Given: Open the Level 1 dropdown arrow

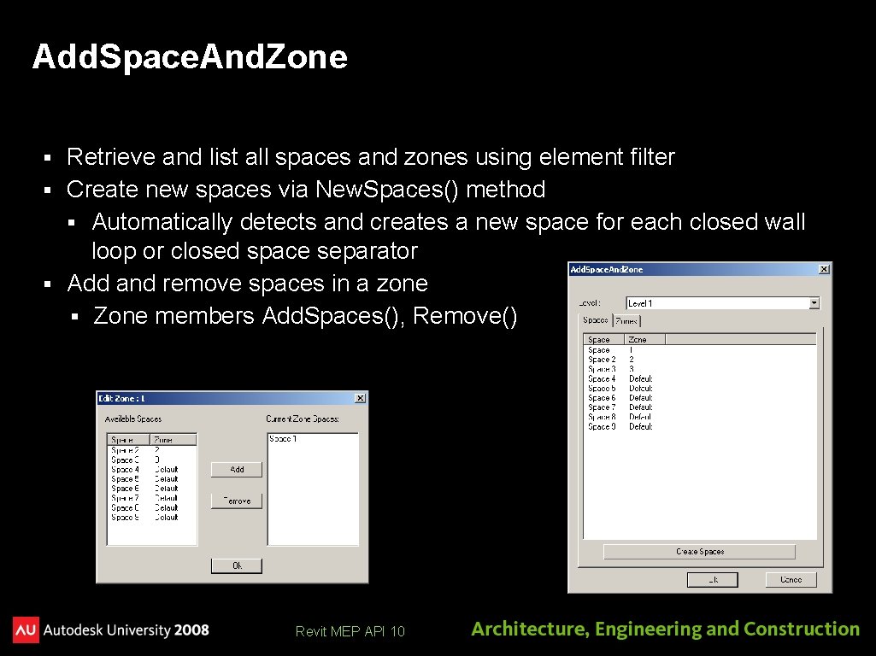Looking at the screenshot, I should (814, 303).
